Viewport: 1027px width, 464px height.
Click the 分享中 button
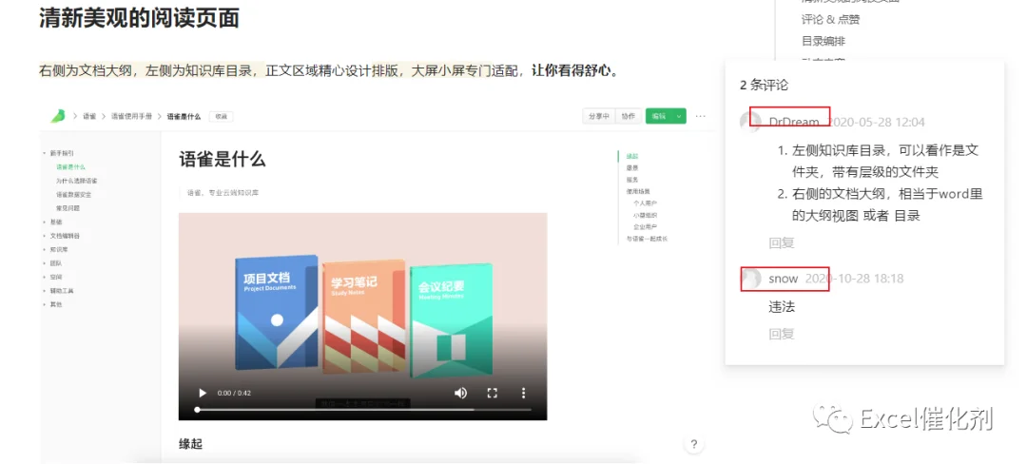(x=599, y=116)
